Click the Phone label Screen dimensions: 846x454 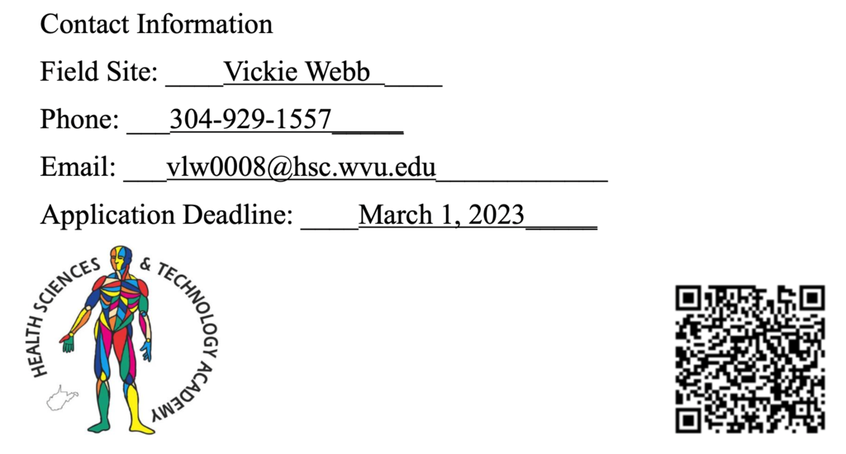80,119
